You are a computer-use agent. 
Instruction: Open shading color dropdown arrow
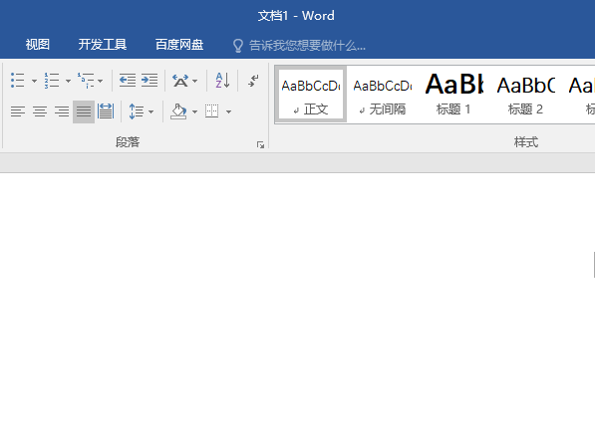(194, 111)
